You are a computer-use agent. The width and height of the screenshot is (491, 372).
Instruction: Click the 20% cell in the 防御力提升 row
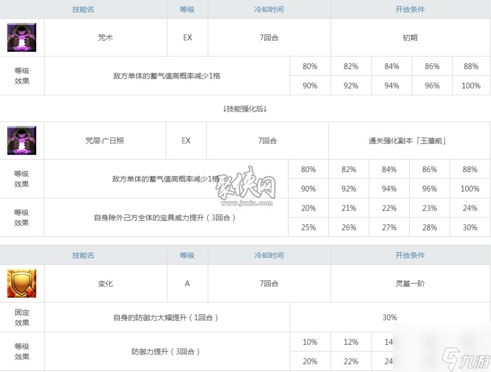coord(310,362)
